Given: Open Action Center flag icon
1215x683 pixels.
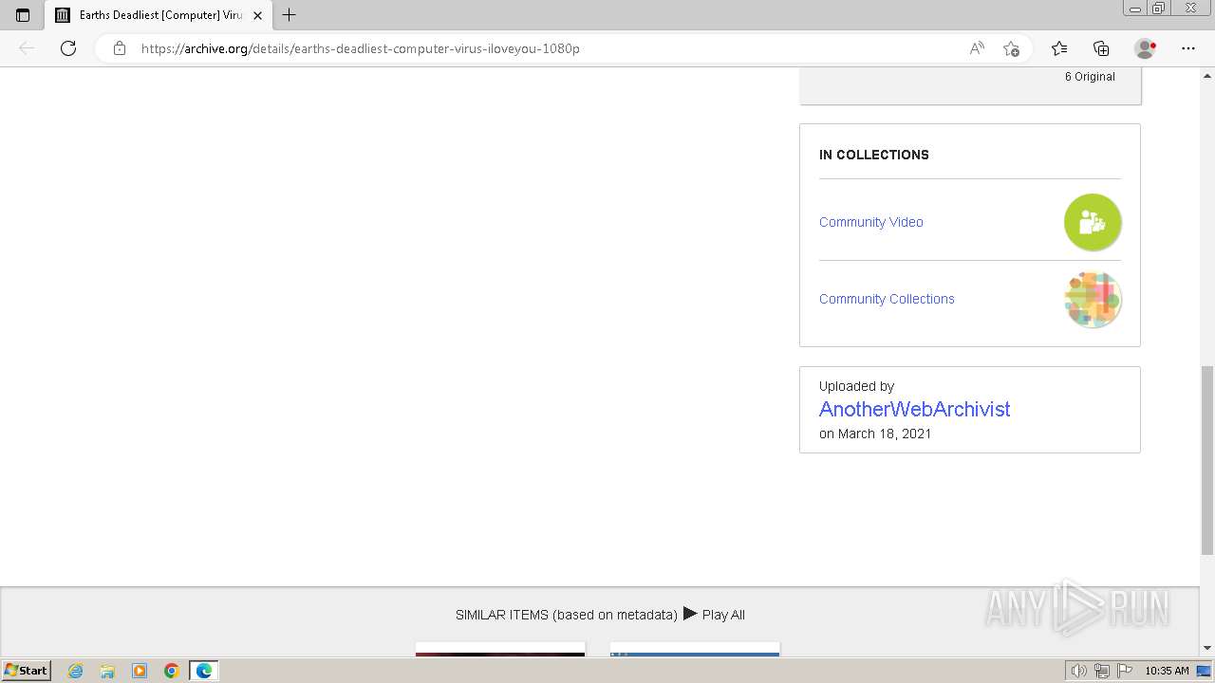Looking at the screenshot, I should (1125, 671).
